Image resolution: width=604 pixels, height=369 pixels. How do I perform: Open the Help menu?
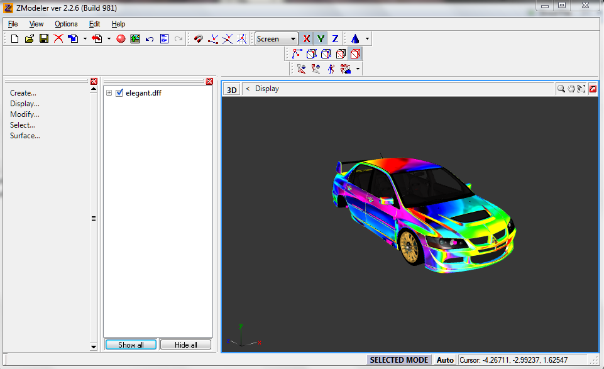pyautogui.click(x=118, y=24)
